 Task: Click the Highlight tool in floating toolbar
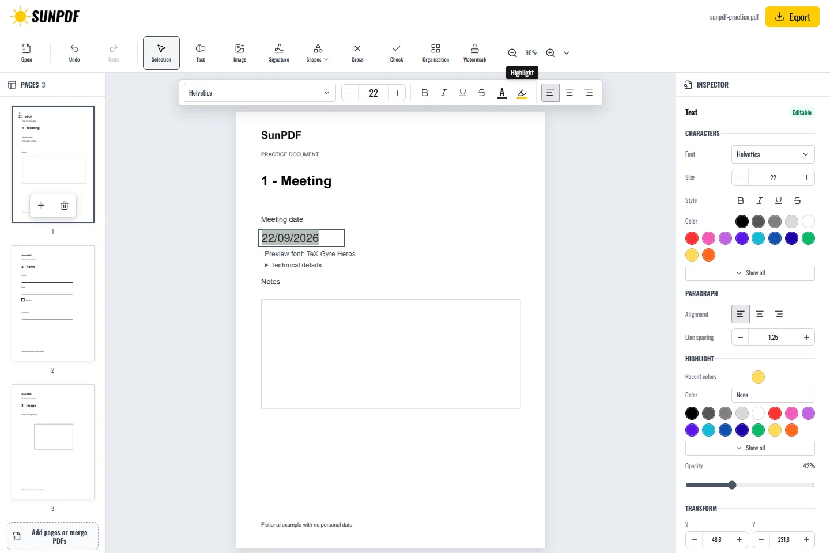[x=522, y=93]
